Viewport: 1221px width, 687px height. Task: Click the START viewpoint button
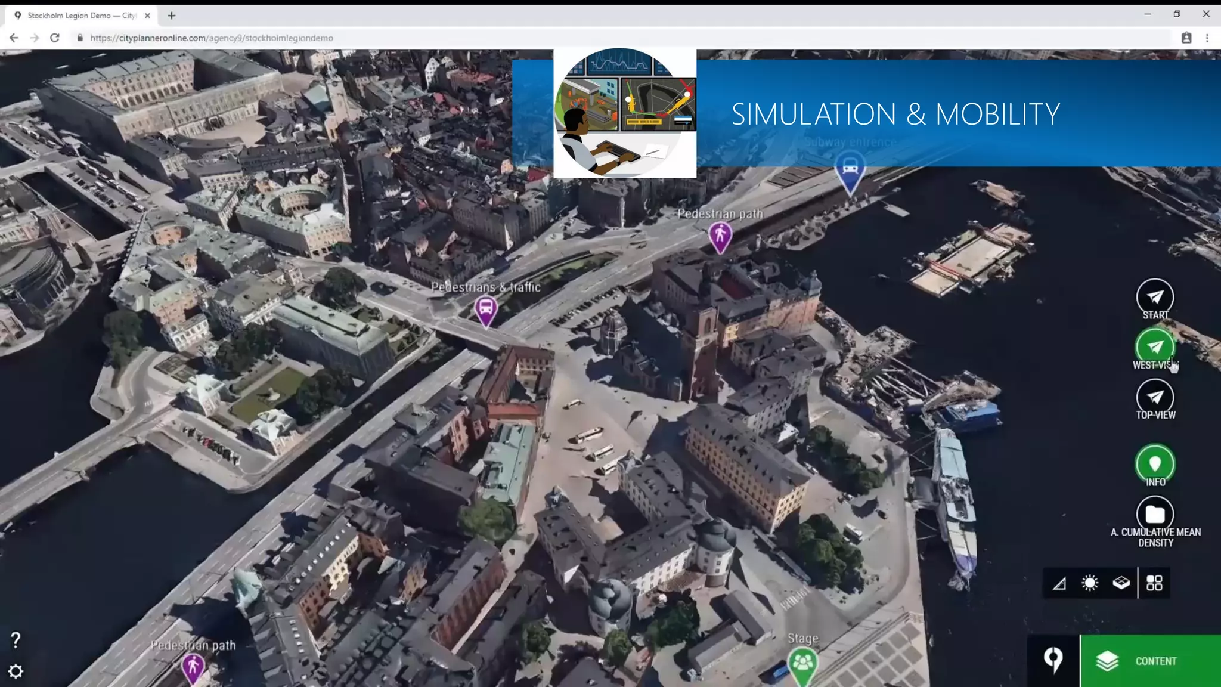[x=1155, y=297]
